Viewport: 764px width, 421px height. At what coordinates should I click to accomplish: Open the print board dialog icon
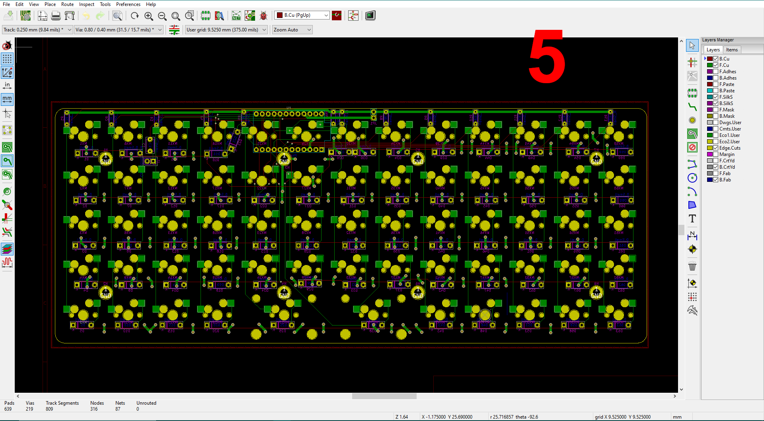click(55, 16)
